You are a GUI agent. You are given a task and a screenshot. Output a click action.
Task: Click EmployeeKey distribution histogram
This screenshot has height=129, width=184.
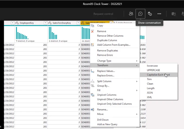pyautogui.click(x=22, y=33)
